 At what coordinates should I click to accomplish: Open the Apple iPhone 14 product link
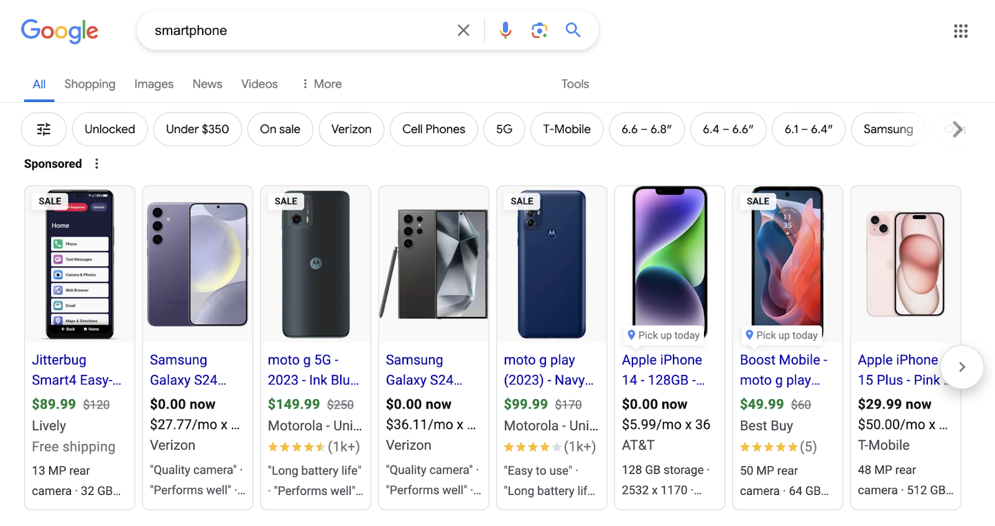661,369
